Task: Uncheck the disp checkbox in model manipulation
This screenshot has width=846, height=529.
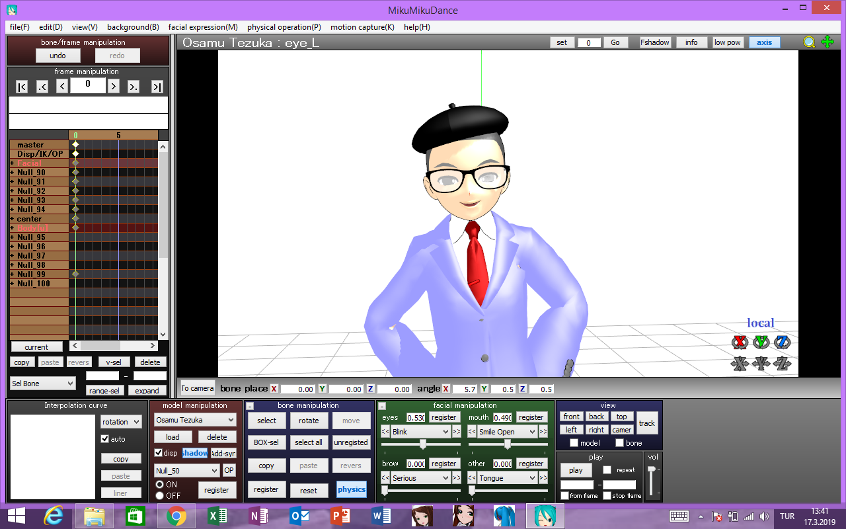Action: click(x=158, y=453)
